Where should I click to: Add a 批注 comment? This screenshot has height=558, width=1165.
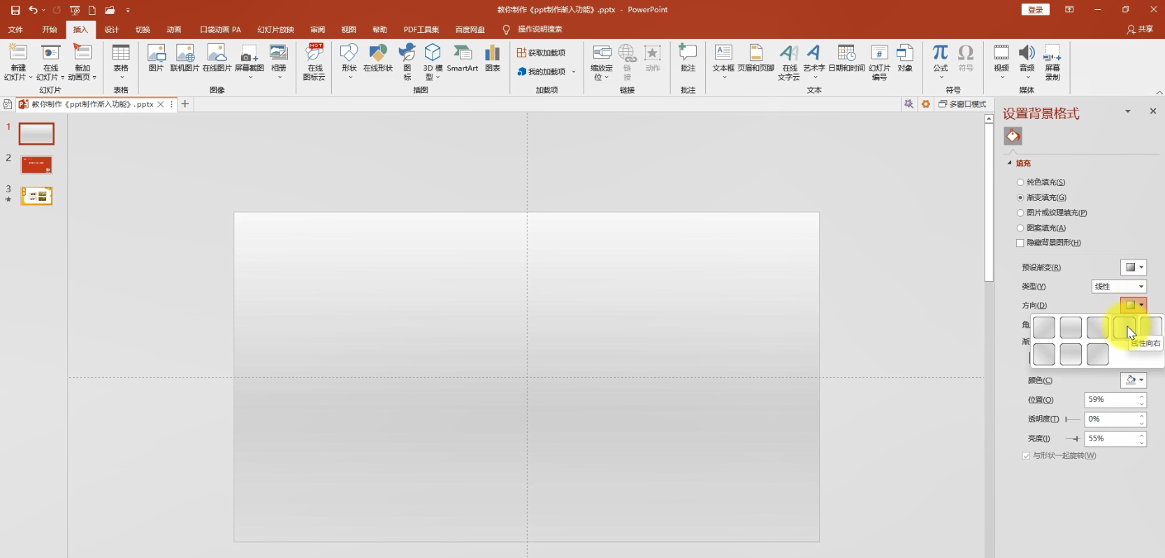pos(688,59)
